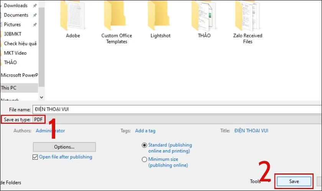Toggle Open file after publishing checkbox

tap(35, 157)
